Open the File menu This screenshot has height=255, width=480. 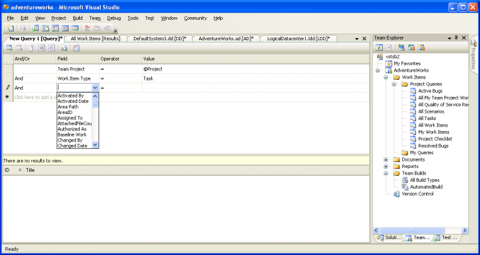(11, 18)
